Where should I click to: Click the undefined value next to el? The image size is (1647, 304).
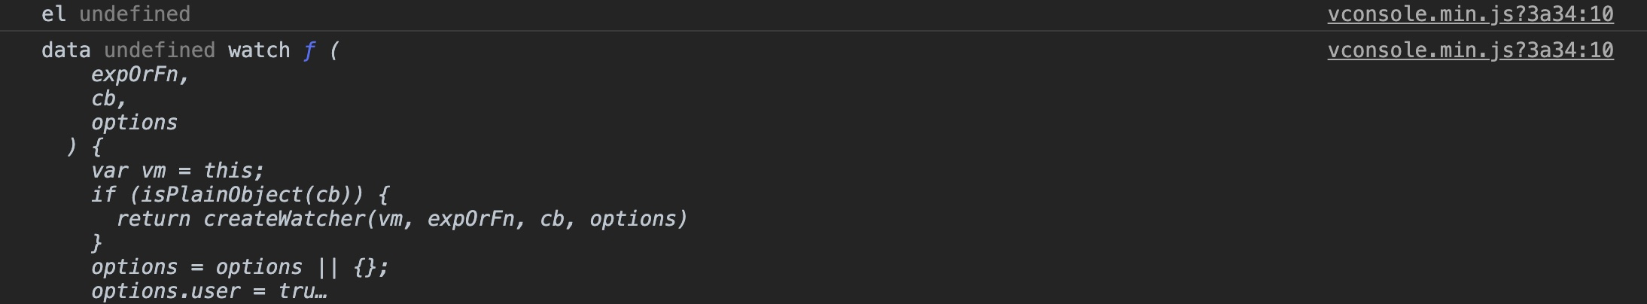tap(135, 14)
